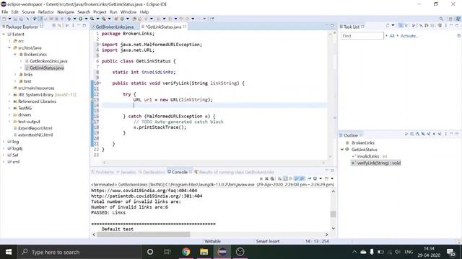Open Chrome from the taskbar
This screenshot has height=259, width=462.
point(186,252)
